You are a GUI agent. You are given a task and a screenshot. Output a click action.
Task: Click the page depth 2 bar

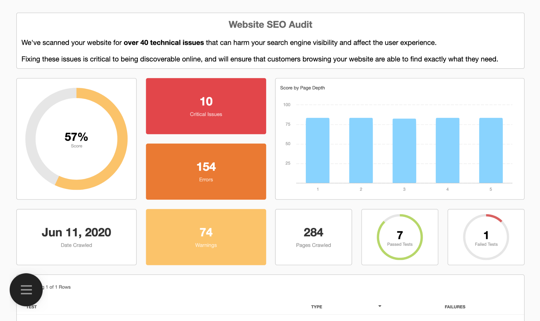click(x=361, y=151)
